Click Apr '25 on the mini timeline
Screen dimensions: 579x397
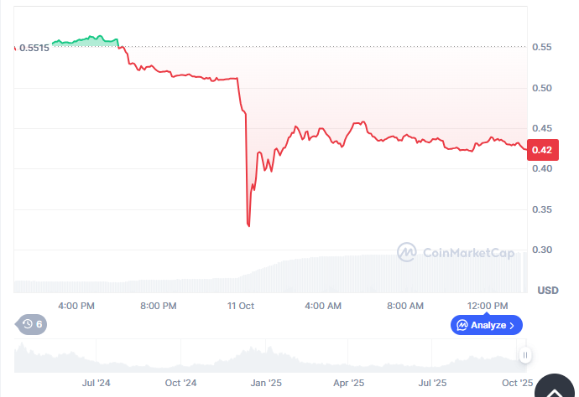(x=348, y=383)
